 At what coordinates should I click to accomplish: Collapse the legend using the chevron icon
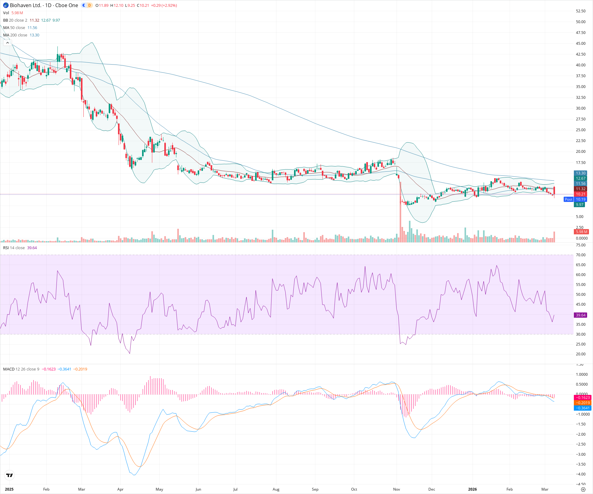click(x=7, y=42)
